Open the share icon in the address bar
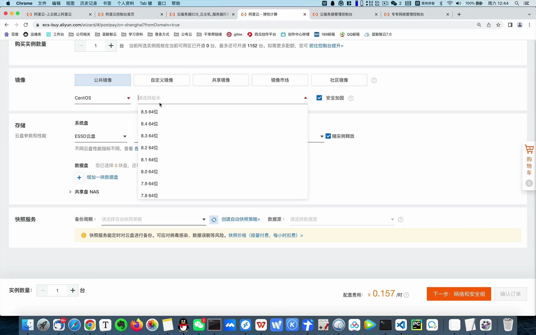 [489, 25]
